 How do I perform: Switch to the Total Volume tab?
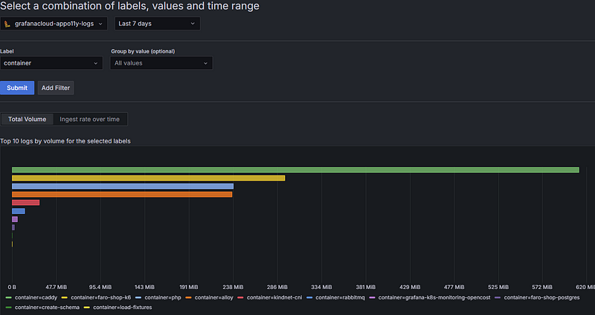point(27,119)
